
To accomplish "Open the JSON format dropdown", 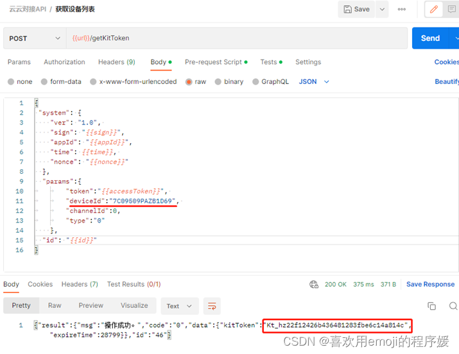I will pos(313,81).
